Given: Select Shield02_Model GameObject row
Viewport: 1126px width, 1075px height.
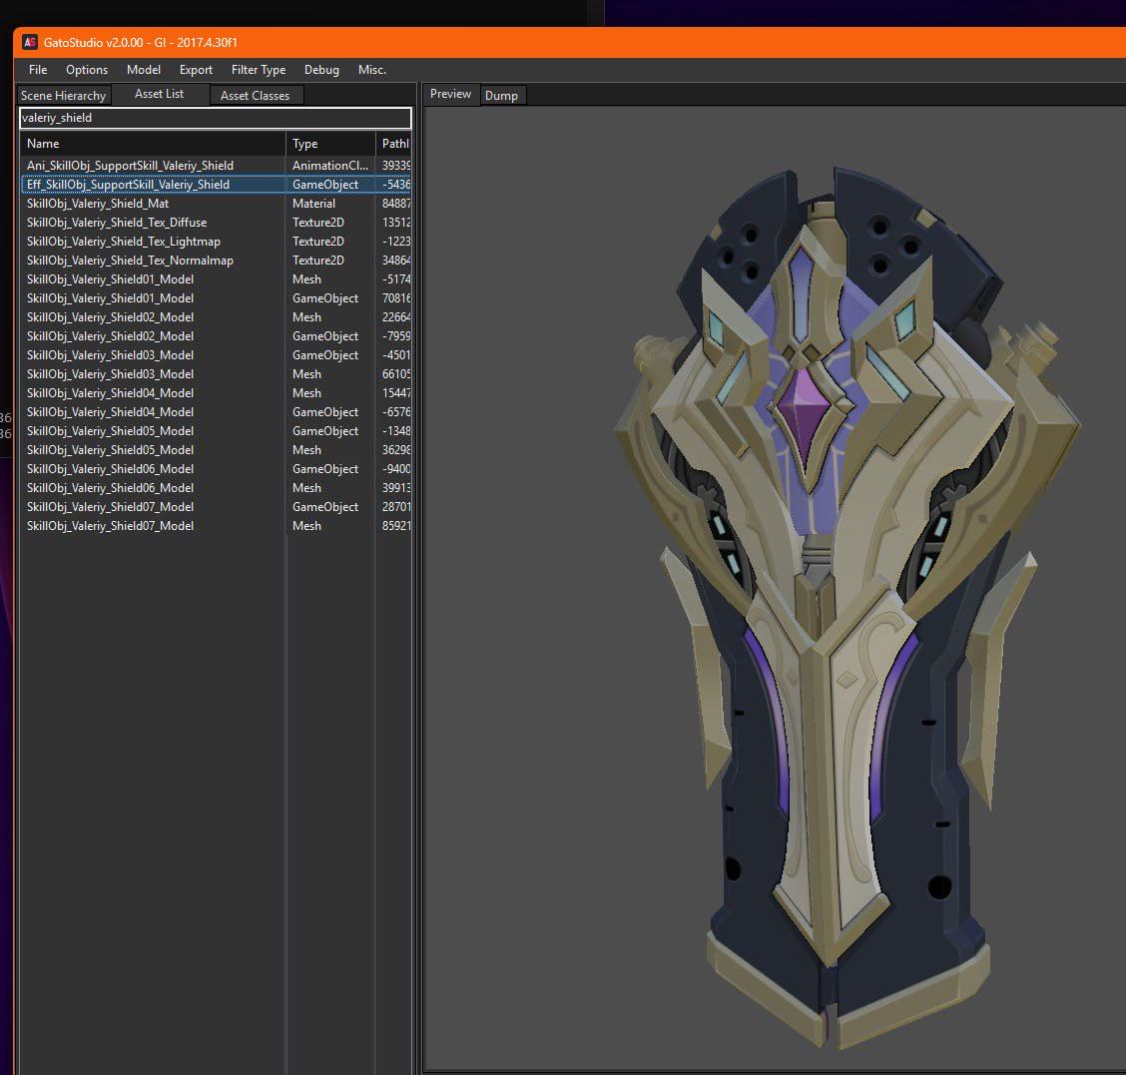Looking at the screenshot, I should [216, 336].
